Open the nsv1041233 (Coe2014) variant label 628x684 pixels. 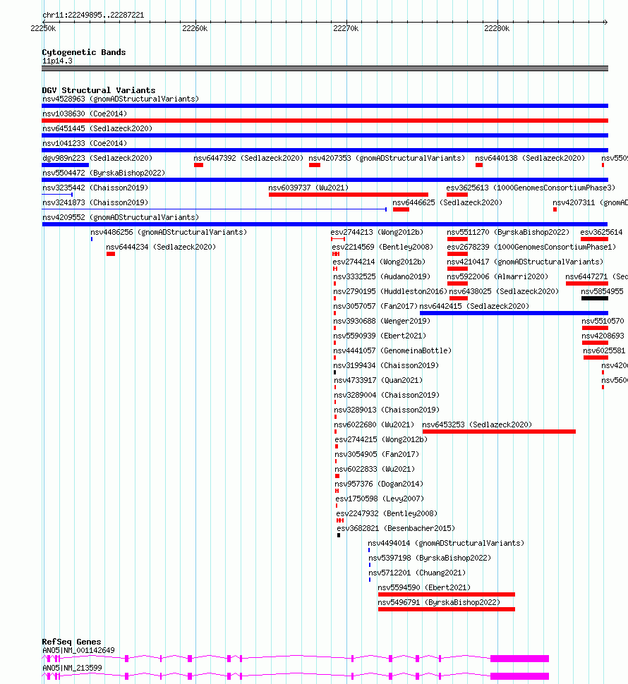pos(85,144)
